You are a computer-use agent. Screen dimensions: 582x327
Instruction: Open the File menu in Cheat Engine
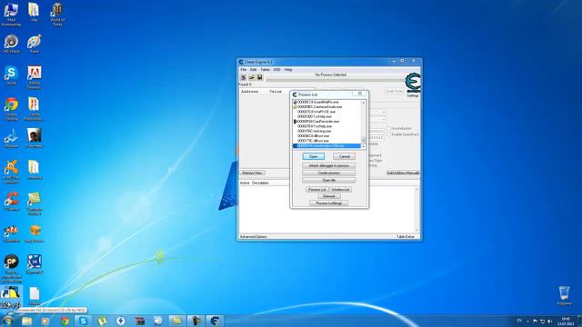[x=243, y=70]
